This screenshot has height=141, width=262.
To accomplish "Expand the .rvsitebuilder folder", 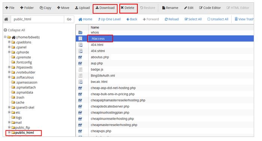I will point(9,72).
